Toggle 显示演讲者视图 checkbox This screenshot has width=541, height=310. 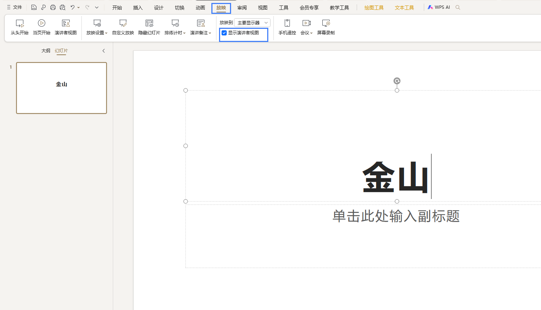pyautogui.click(x=224, y=33)
